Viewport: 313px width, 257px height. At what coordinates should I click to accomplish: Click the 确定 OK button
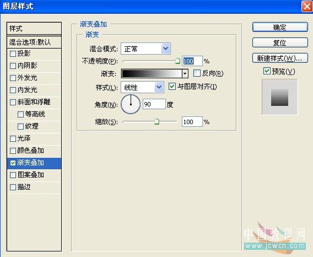[x=280, y=27]
